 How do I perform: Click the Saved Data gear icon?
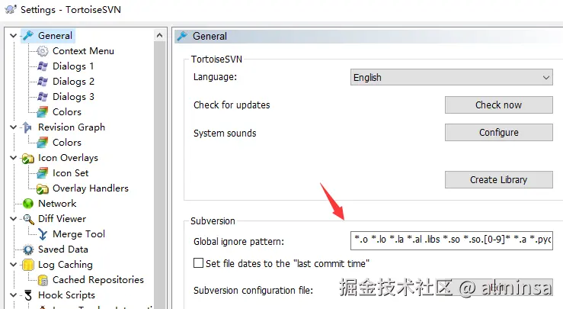[27, 249]
